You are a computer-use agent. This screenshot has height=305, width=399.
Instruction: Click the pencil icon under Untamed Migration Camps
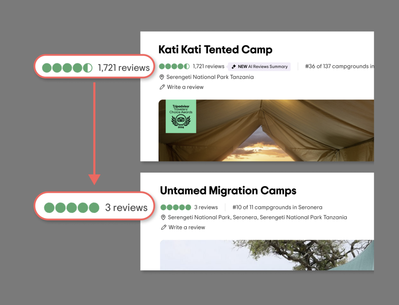click(x=164, y=227)
